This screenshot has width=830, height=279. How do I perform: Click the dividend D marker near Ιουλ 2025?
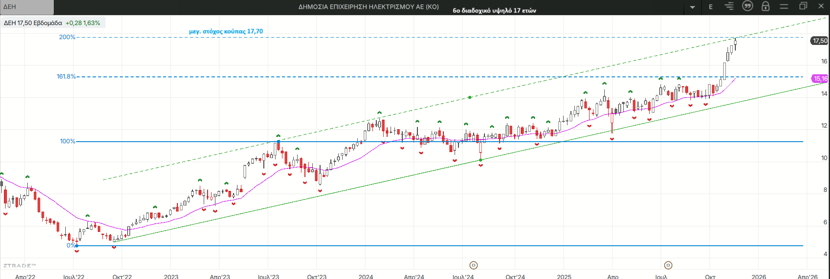(668, 265)
